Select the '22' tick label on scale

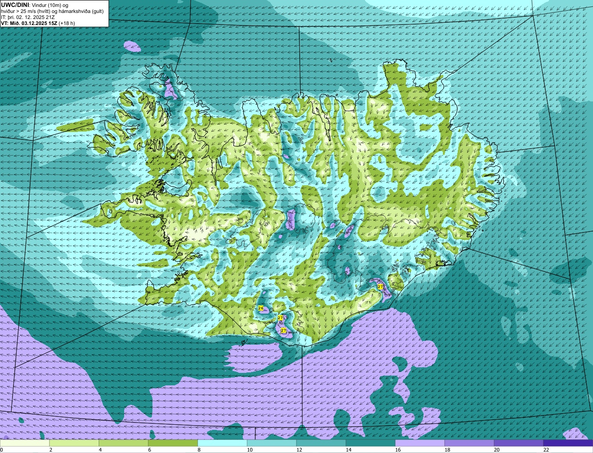(546, 450)
